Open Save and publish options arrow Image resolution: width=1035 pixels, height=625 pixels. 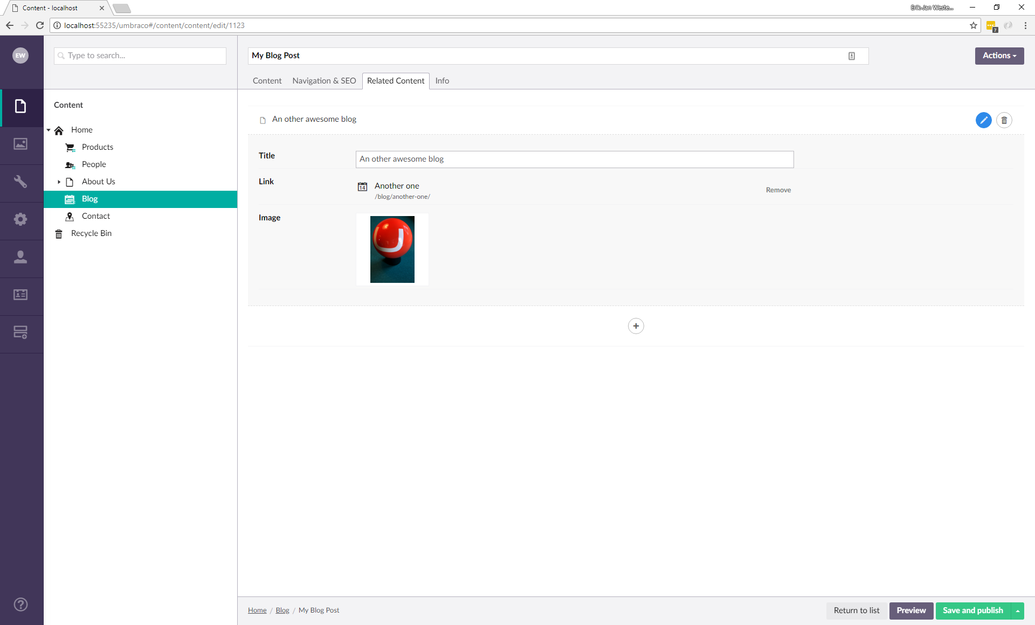click(x=1018, y=610)
